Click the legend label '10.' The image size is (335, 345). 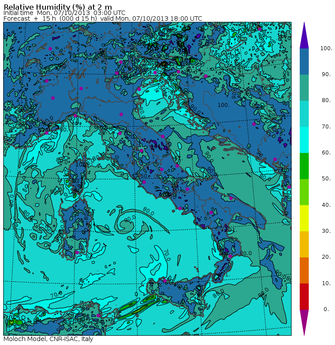coord(326,283)
